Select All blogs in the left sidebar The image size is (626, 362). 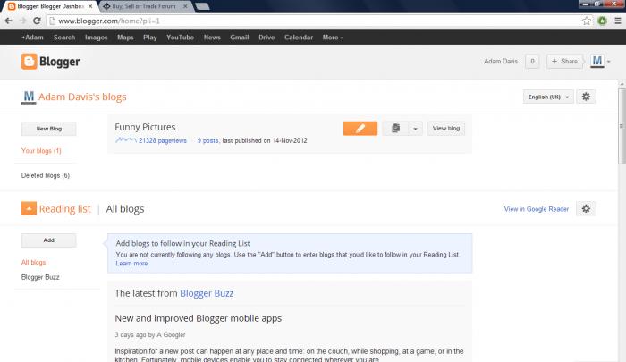point(34,262)
